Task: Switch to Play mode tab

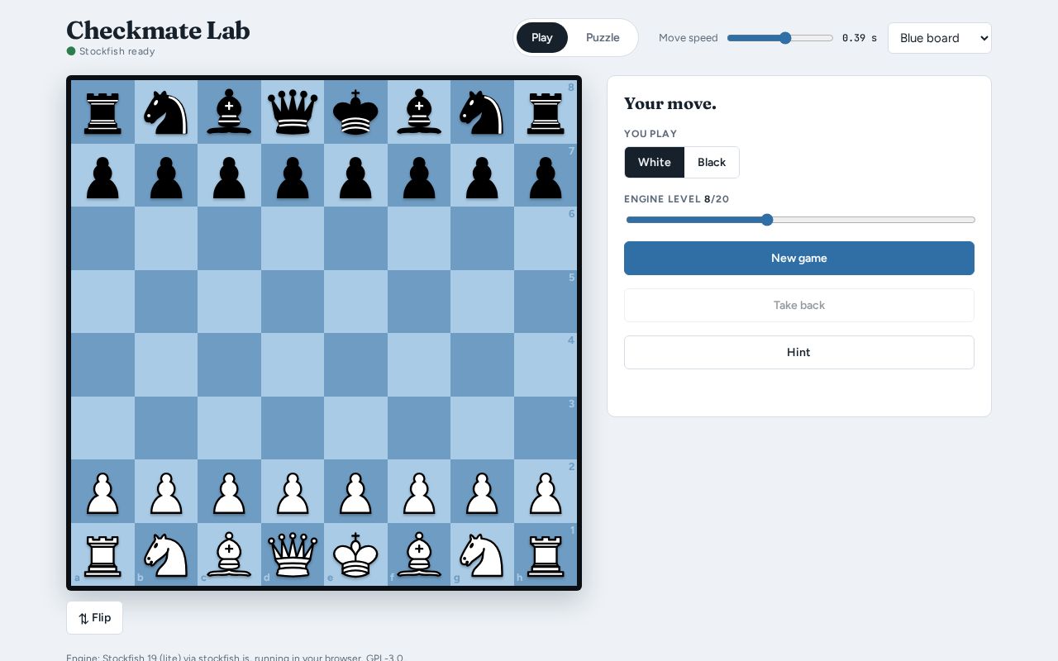Action: tap(542, 37)
